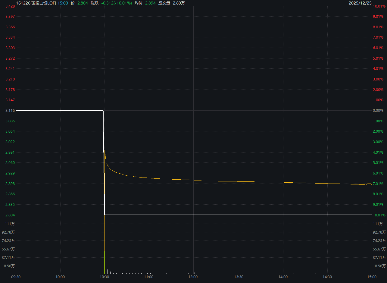
Task: Click the green 7.01% label on right axis
Action: click(378, 184)
